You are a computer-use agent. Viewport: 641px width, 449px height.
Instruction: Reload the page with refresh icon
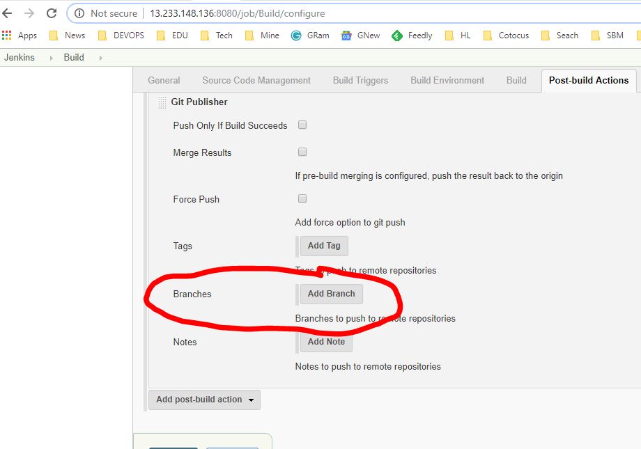[x=52, y=13]
